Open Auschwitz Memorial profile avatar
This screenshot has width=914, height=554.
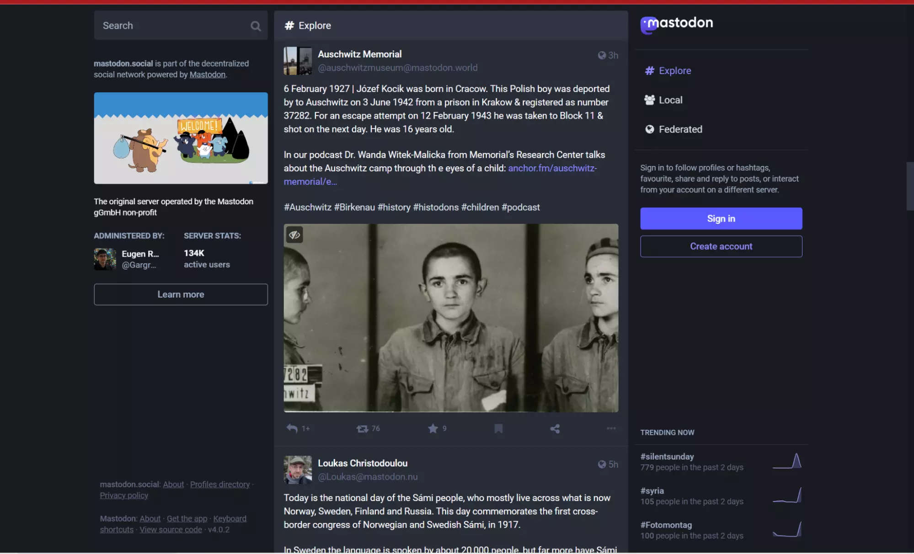click(298, 61)
